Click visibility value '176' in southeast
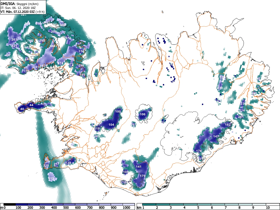Viewport: 280px width, 210px height. (199, 151)
